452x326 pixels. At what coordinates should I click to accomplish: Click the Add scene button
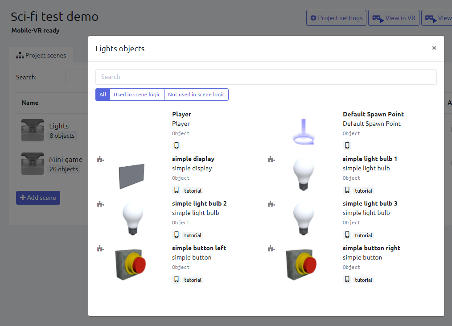pos(38,198)
